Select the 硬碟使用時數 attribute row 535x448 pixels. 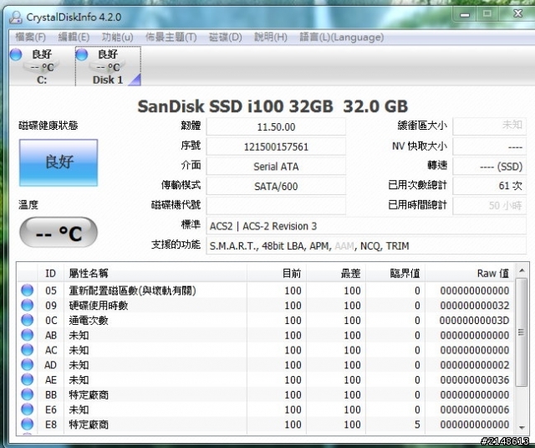(266, 305)
